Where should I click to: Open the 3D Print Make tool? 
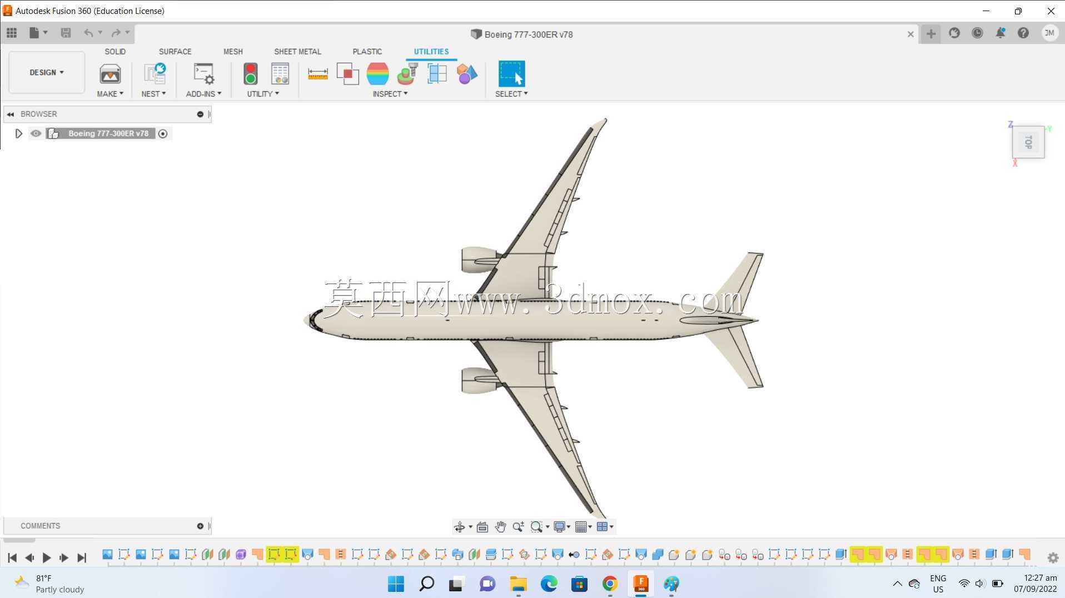pyautogui.click(x=110, y=74)
